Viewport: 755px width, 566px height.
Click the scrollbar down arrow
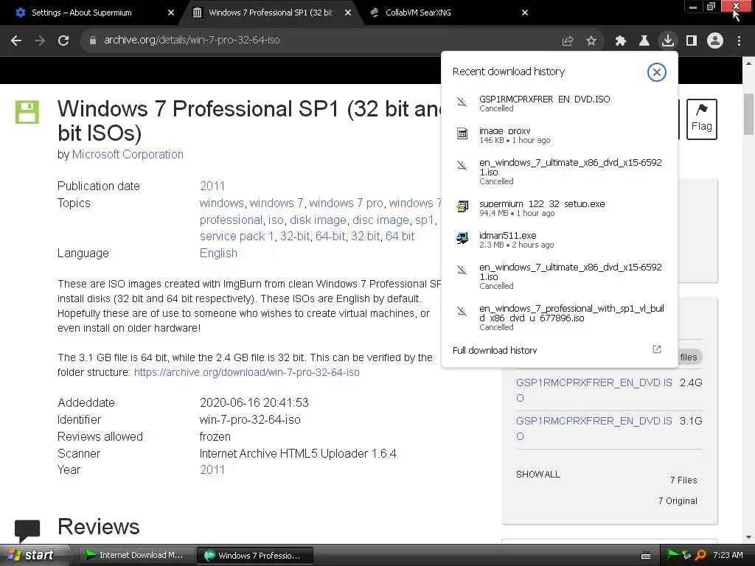(x=749, y=537)
